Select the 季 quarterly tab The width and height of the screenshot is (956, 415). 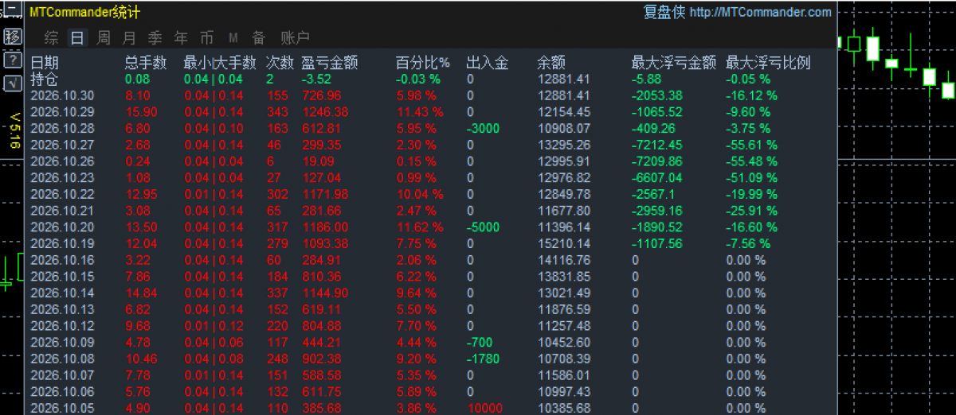pyautogui.click(x=155, y=37)
